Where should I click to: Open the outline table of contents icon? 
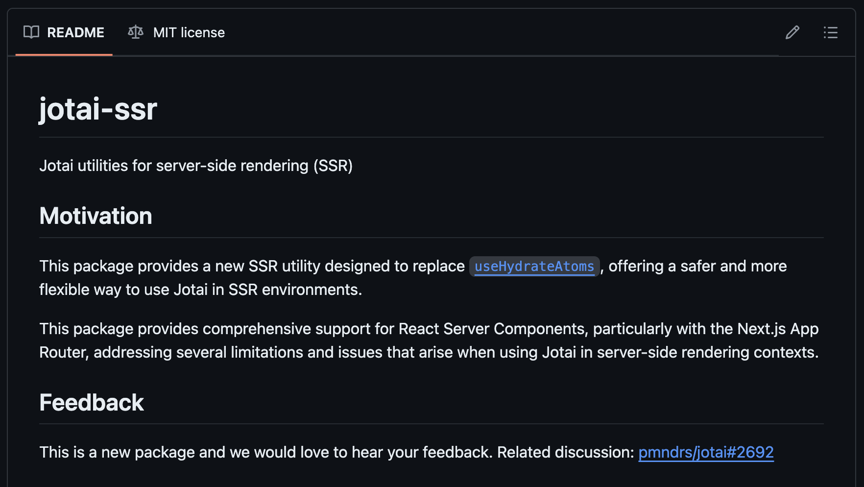pos(831,32)
